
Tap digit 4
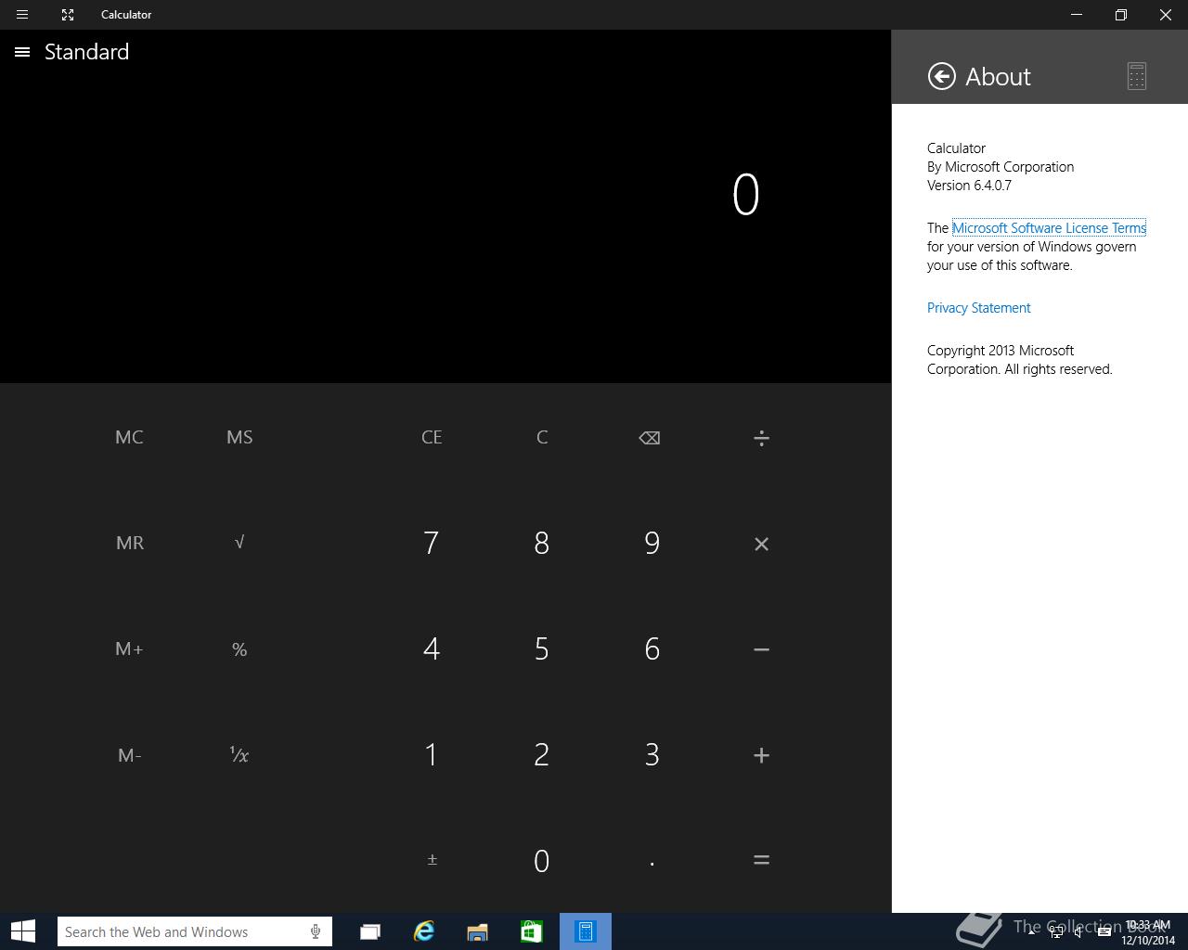coord(431,648)
